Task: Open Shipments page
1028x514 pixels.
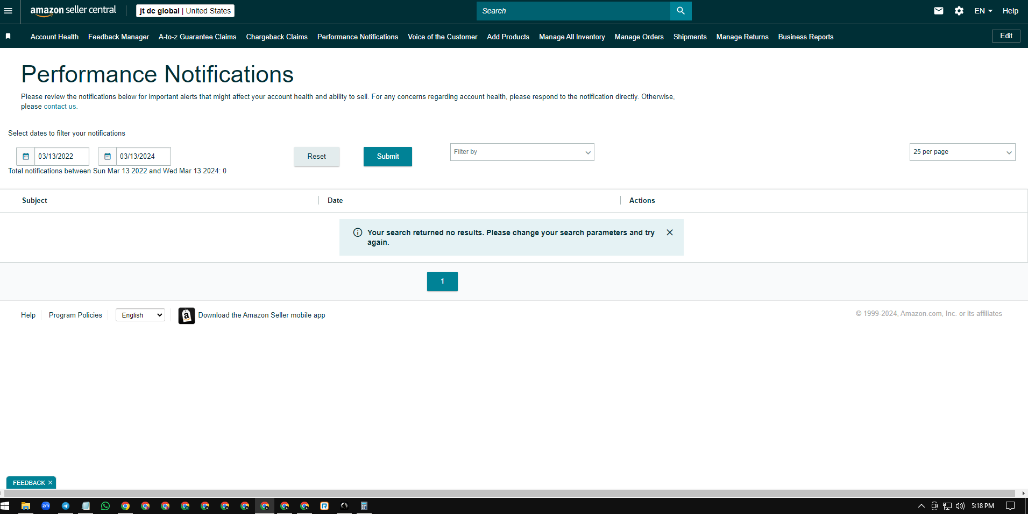Action: coord(690,37)
